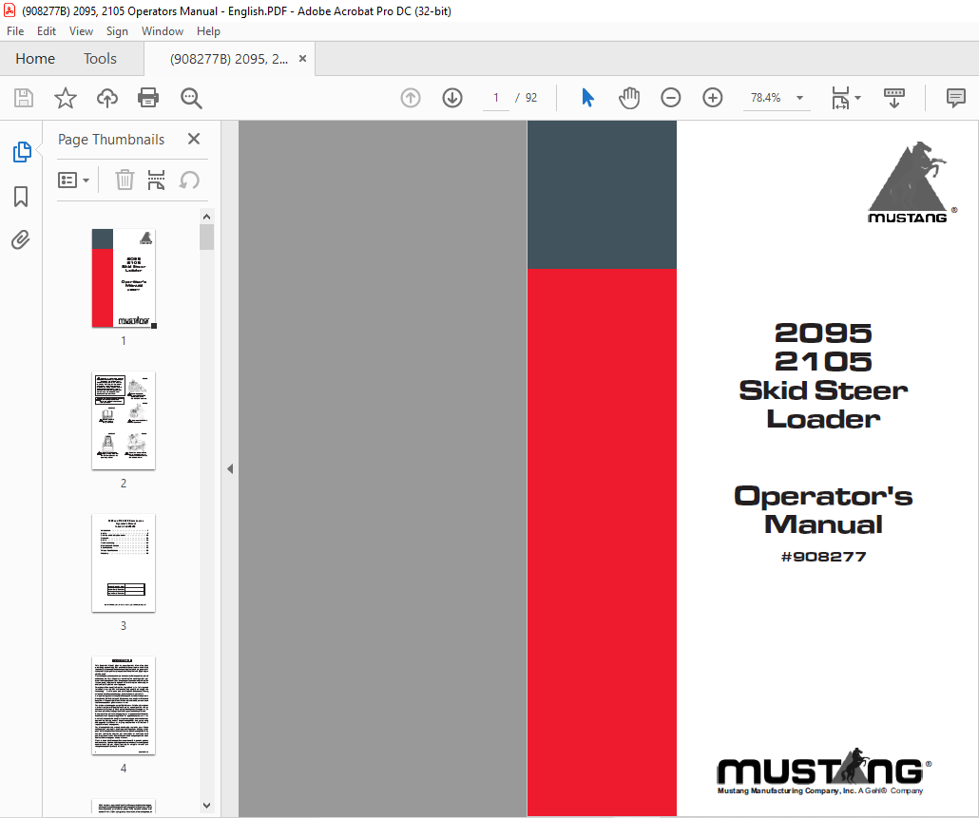The height and width of the screenshot is (818, 979).
Task: Click the Save file icon
Action: (x=24, y=98)
